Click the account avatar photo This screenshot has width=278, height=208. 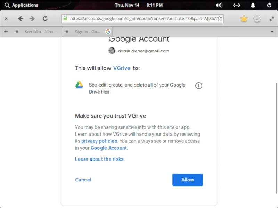(112, 51)
